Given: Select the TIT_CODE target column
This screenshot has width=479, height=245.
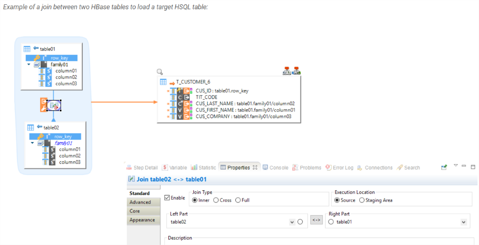Looking at the screenshot, I should pos(206,97).
